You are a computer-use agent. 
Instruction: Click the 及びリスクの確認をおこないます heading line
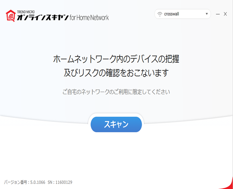[116, 73]
